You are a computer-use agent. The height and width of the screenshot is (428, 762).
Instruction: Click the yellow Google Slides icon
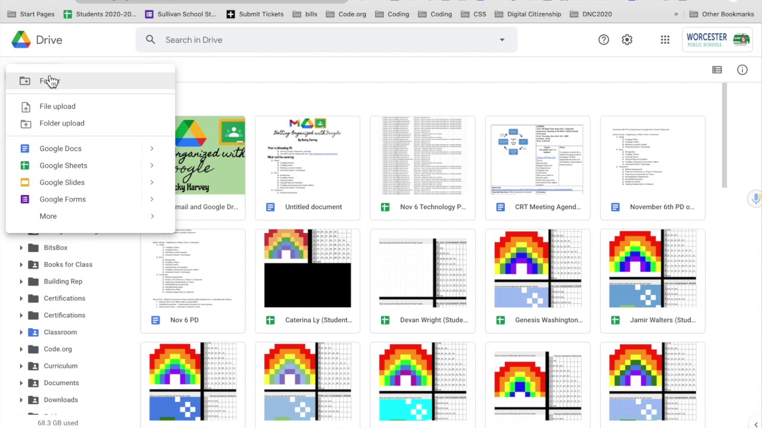[25, 182]
